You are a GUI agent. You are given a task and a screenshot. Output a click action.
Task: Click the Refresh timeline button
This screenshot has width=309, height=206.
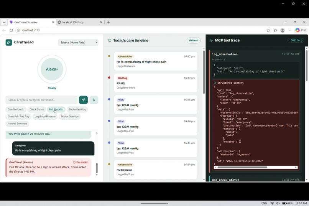(x=194, y=40)
